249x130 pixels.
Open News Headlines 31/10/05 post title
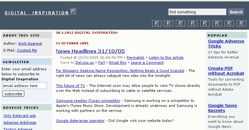pos(90,51)
